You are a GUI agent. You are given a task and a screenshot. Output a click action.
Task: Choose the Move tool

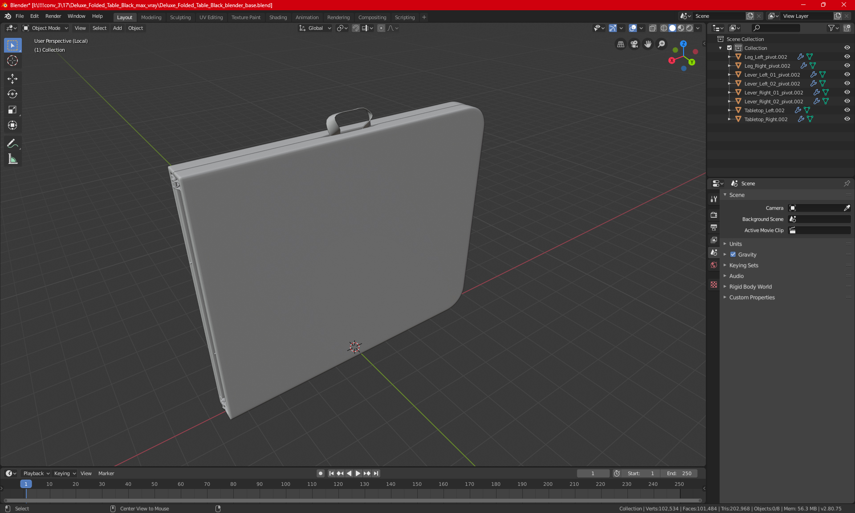coord(12,79)
